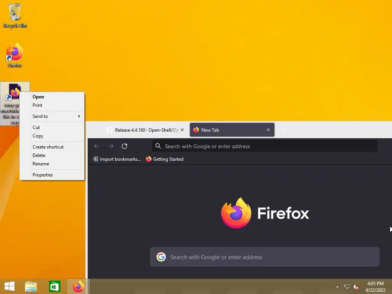
Task: Choose Delete in the context menu
Action: (52, 155)
